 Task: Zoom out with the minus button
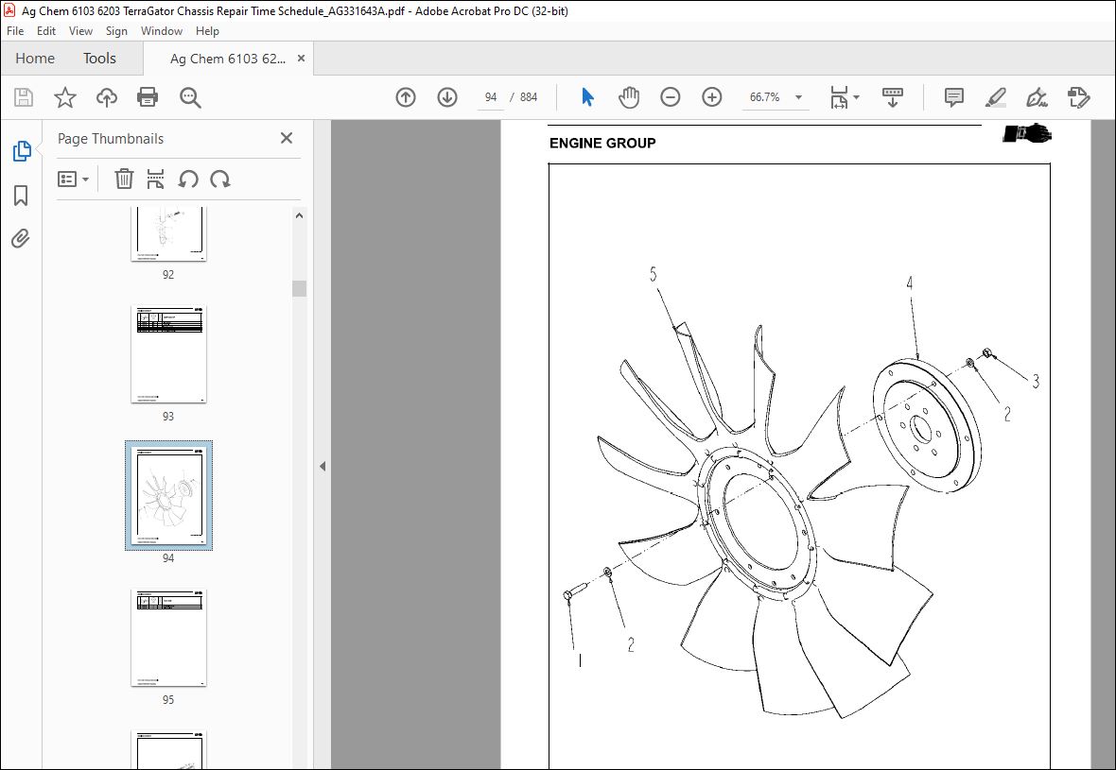click(671, 97)
